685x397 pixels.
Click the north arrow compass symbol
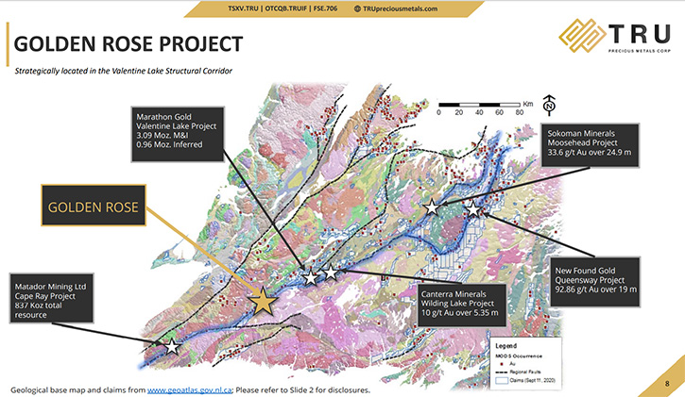[549, 105]
